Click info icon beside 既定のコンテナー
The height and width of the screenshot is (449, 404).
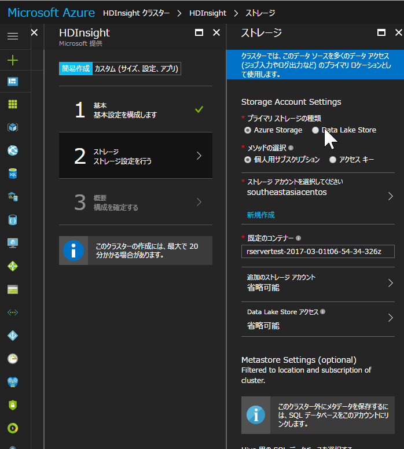pos(298,238)
